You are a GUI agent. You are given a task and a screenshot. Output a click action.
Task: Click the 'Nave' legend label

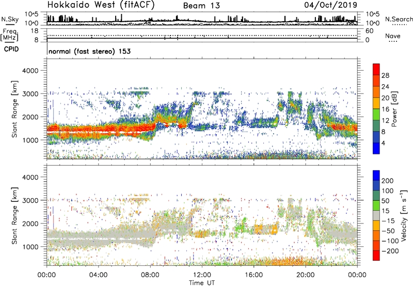tap(393, 36)
